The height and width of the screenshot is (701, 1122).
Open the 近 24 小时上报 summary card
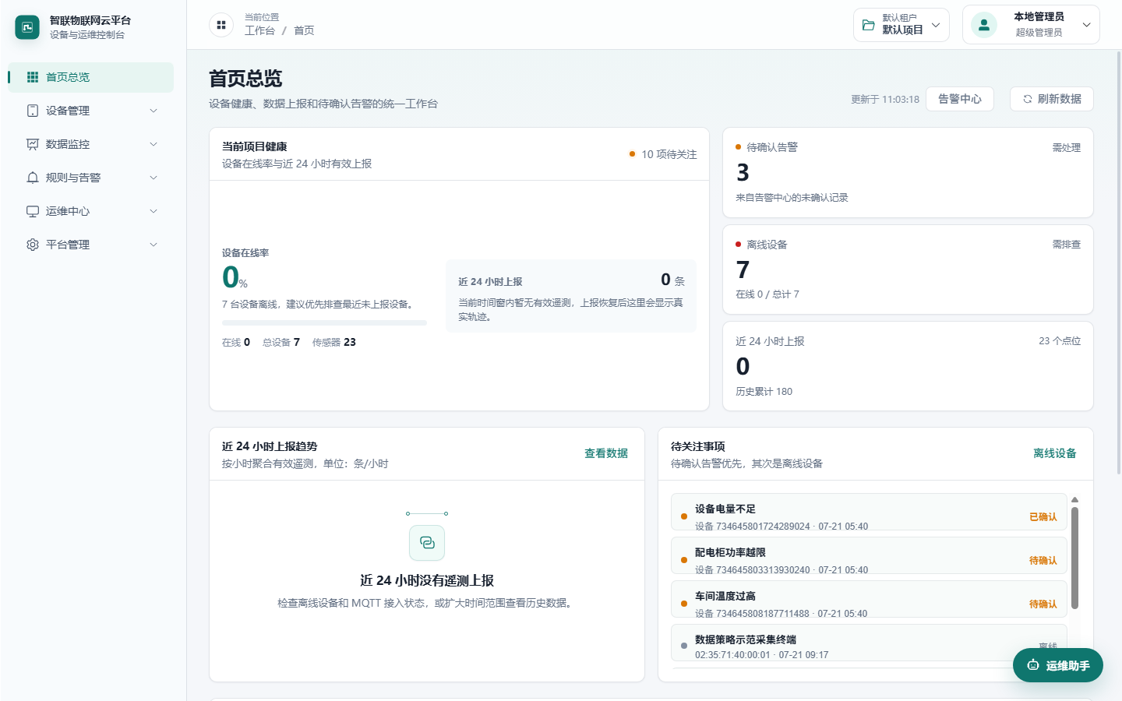point(908,366)
